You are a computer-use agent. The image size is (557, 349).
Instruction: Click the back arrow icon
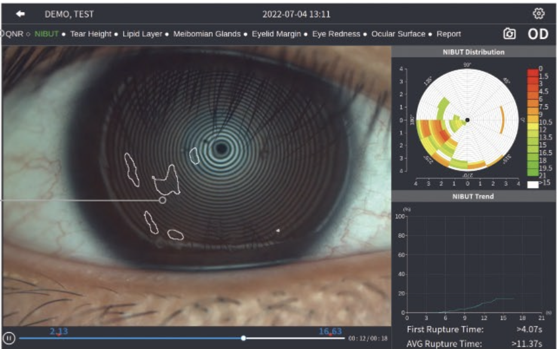point(21,14)
